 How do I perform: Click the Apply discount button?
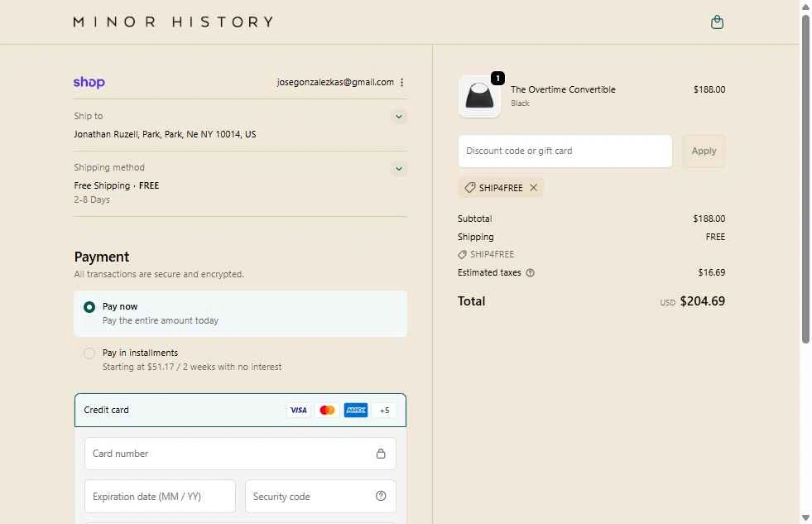pos(704,151)
